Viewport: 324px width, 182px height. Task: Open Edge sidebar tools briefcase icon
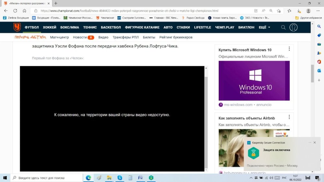pyautogui.click(x=319, y=44)
